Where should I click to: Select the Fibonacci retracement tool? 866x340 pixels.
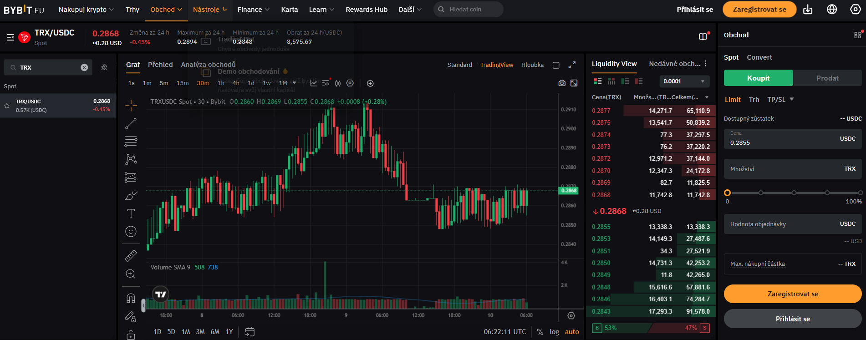(131, 141)
